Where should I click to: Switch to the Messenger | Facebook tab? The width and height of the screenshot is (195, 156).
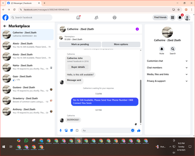[x=23, y=3]
